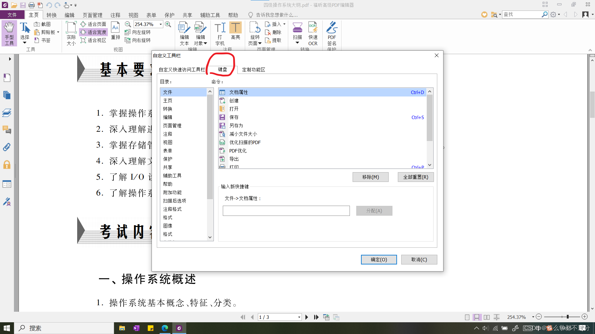Viewport: 595px width, 334px height.
Task: Click the new shortcut key input field
Action: coord(286,211)
